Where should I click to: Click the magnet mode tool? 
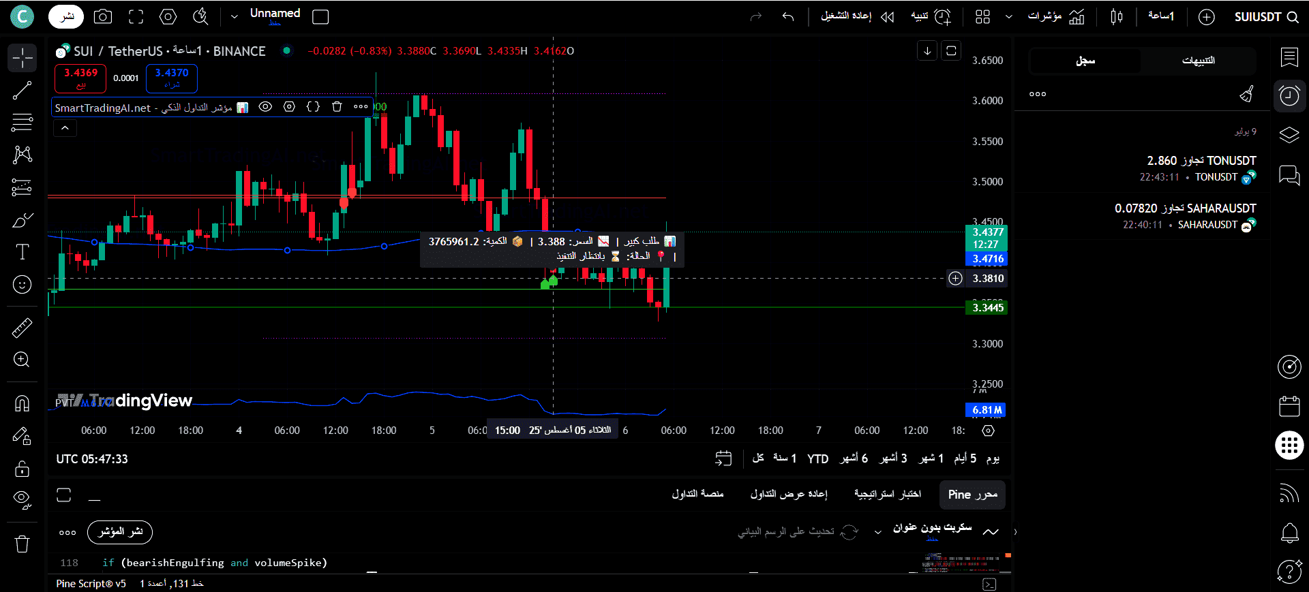[22, 403]
